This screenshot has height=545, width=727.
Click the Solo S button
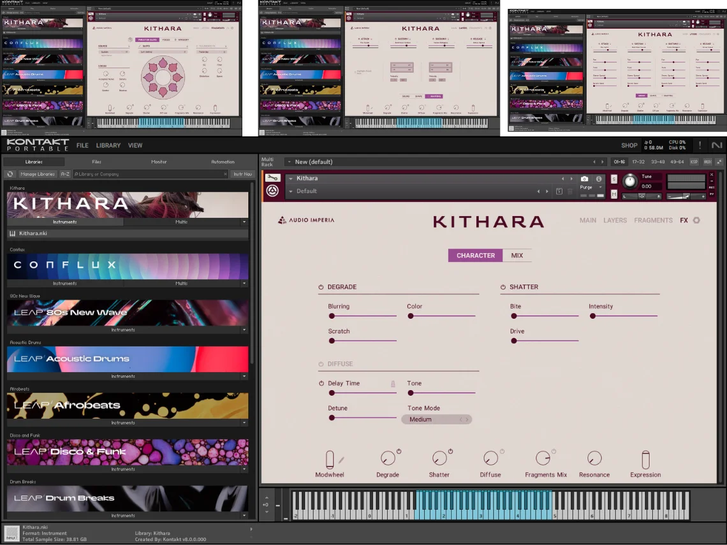614,179
